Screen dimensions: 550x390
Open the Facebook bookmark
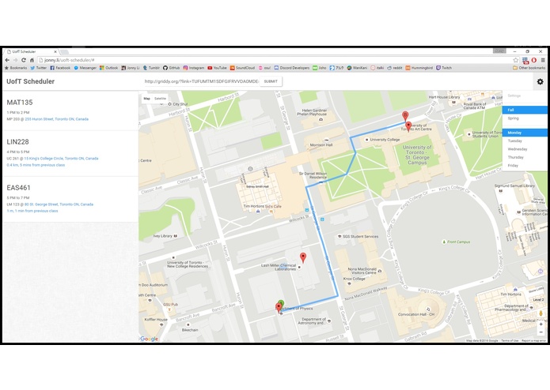[60, 68]
